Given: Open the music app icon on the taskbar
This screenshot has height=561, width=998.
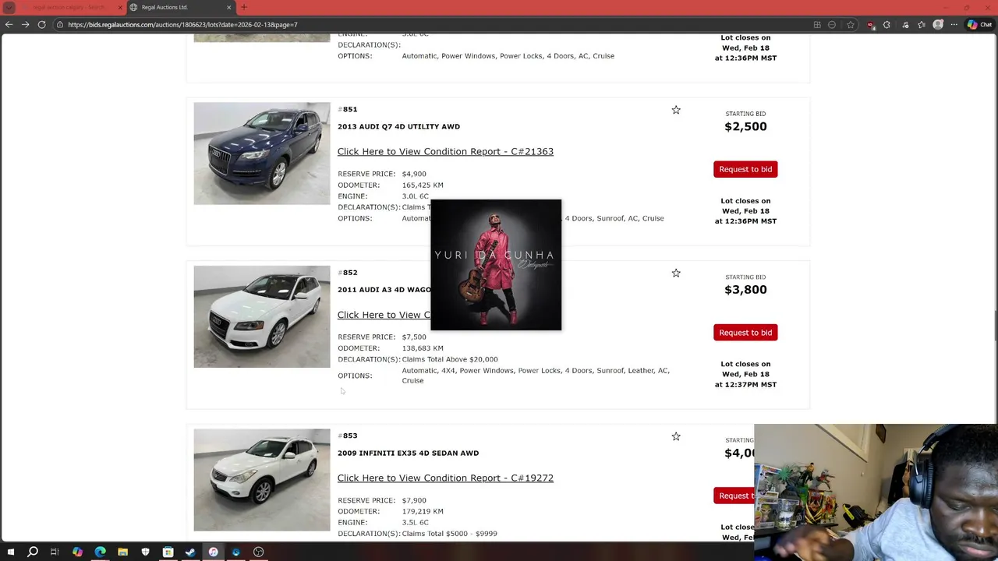Looking at the screenshot, I should [x=213, y=552].
